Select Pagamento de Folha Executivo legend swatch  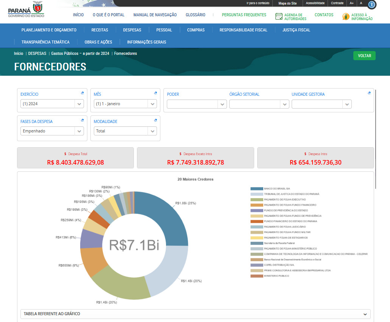coord(257,199)
